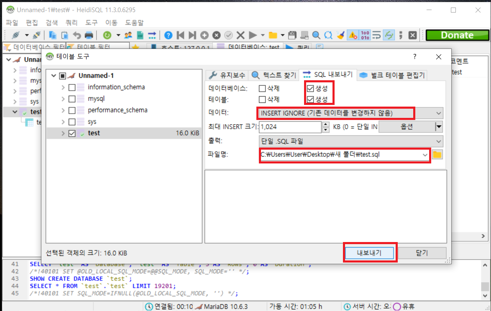The width and height of the screenshot is (491, 311).
Task: Click the Copy icon in main toolbar
Action: [53, 35]
